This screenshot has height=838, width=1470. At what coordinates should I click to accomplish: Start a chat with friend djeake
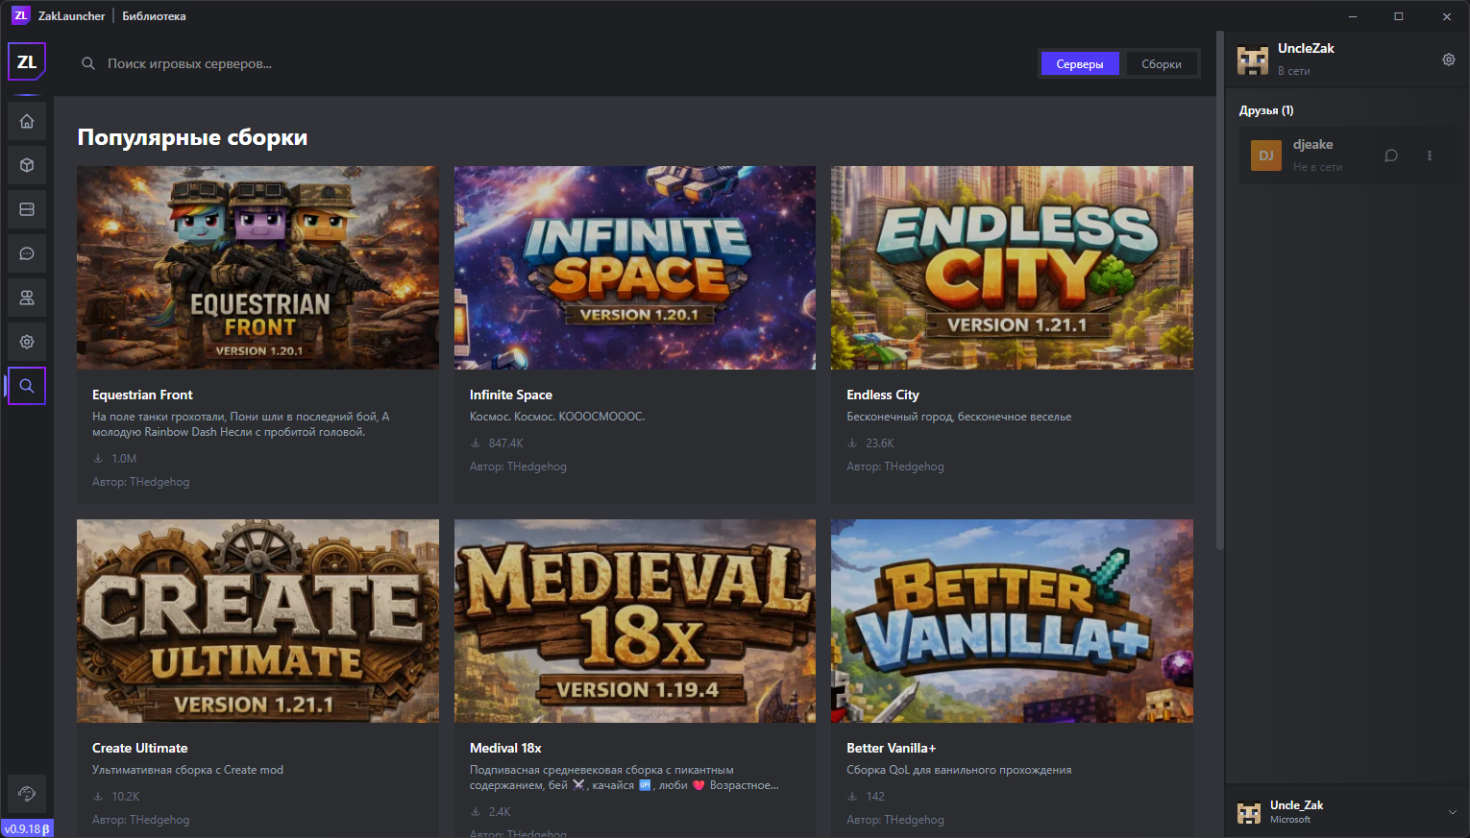1390,156
